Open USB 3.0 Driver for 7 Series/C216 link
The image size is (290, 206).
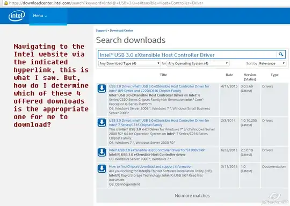pos(159,122)
